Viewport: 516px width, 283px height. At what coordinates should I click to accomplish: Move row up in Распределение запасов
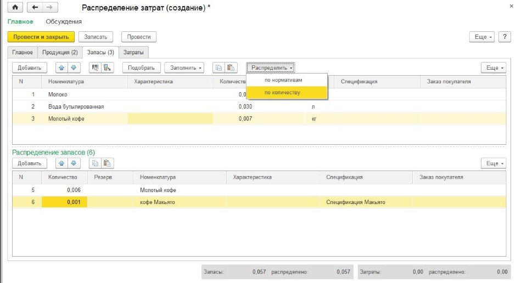(x=61, y=163)
